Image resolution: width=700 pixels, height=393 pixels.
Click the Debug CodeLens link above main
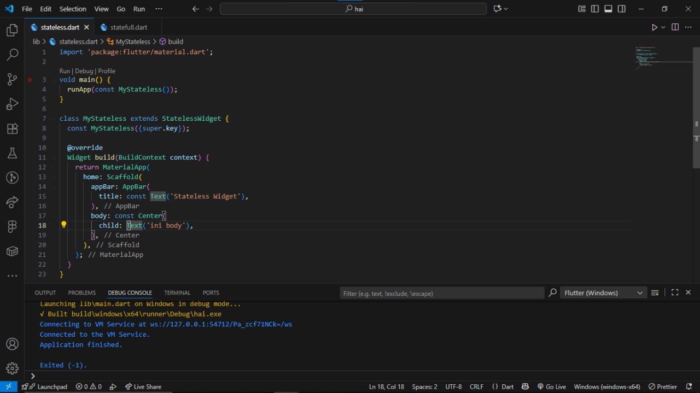[84, 71]
